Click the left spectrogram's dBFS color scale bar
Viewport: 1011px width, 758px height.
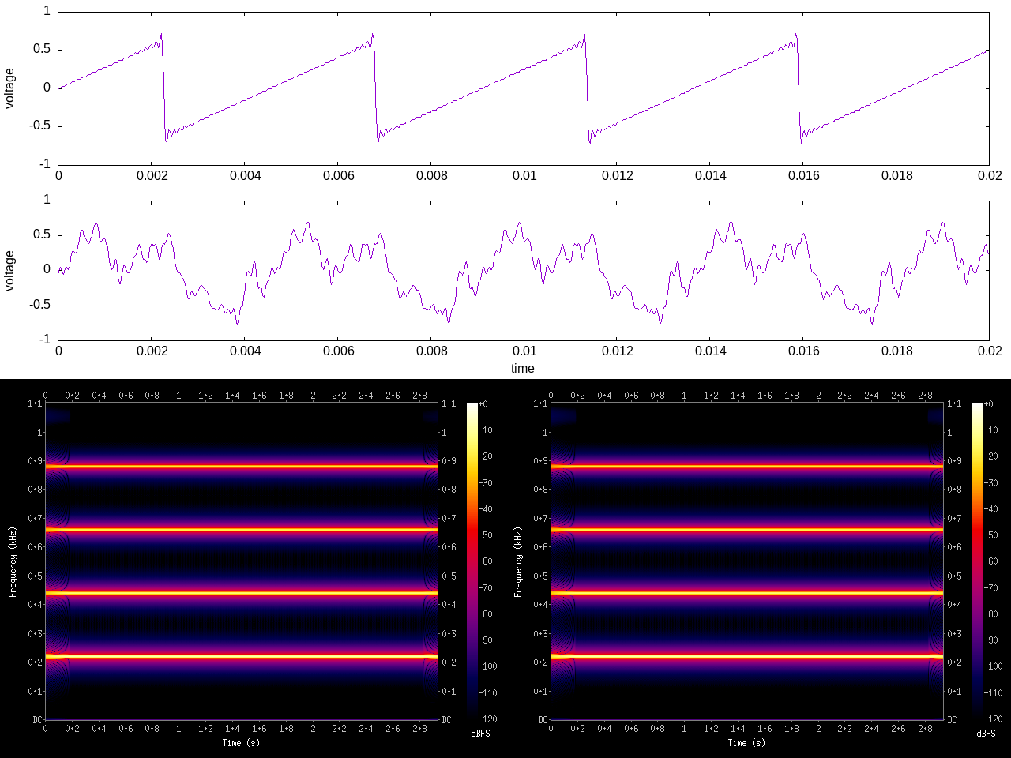tap(472, 561)
